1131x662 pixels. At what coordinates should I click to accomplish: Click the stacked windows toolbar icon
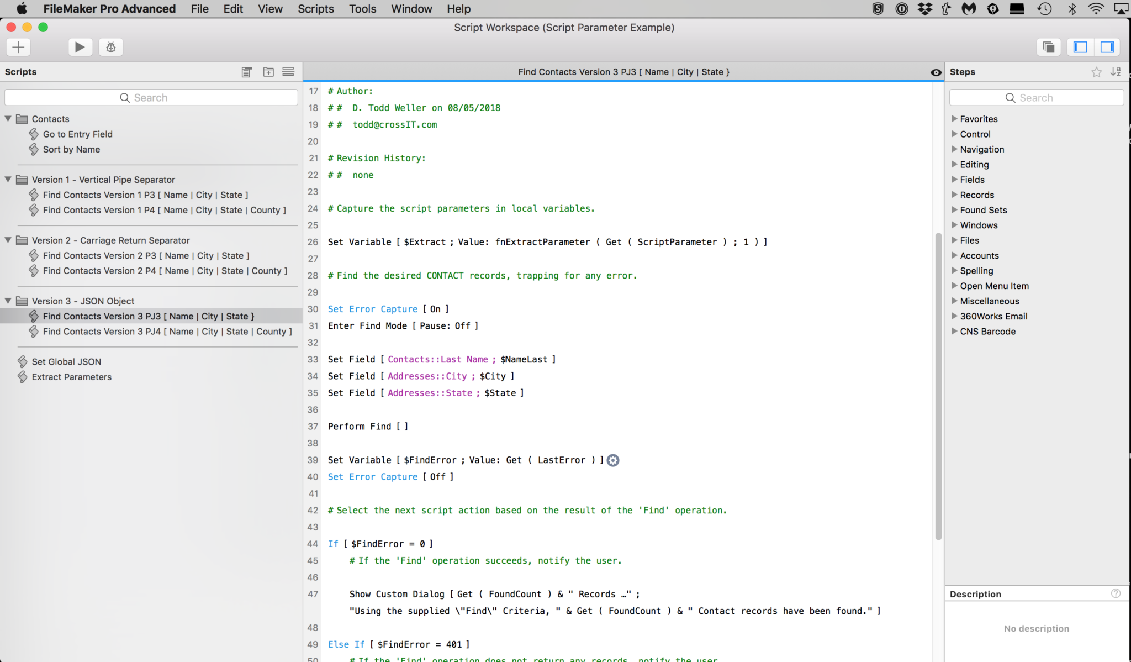[x=1048, y=47]
